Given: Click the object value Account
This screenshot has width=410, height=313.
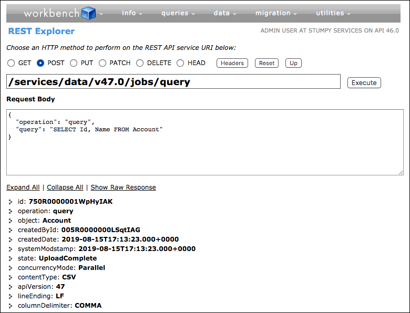Looking at the screenshot, I should [x=57, y=220].
